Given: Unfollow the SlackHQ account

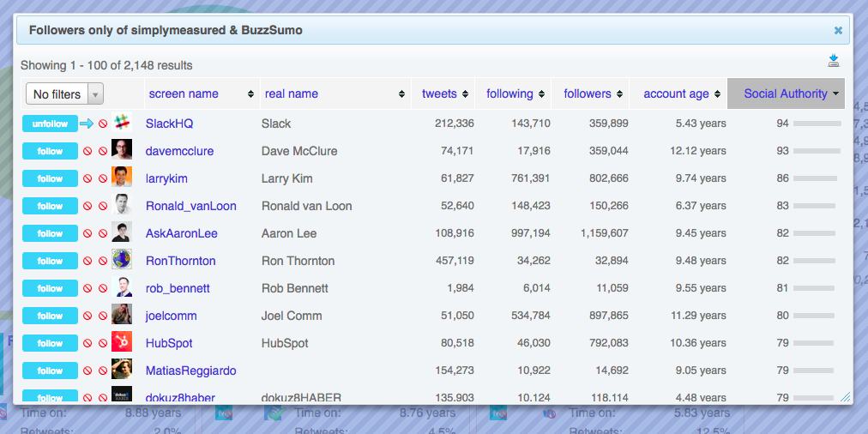Looking at the screenshot, I should pos(50,124).
